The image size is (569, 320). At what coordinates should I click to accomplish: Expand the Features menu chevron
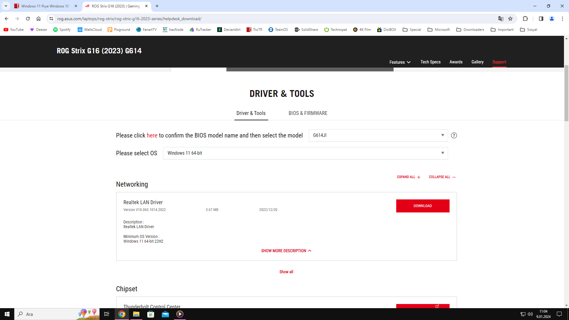pos(409,62)
